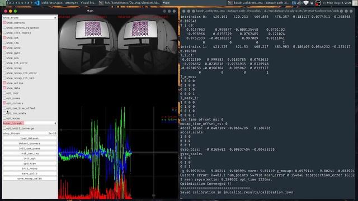Click the init_opt button
Image resolution: width=358 pixels, height=201 pixels.
[30, 159]
